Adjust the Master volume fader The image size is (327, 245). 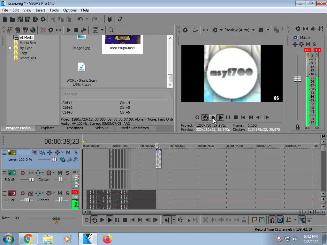pyautogui.click(x=298, y=79)
